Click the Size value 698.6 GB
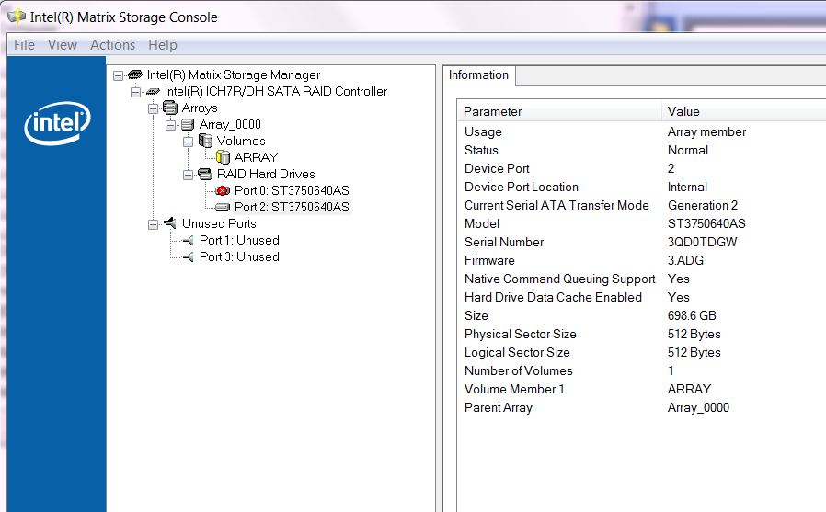This screenshot has width=826, height=512. 692,316
